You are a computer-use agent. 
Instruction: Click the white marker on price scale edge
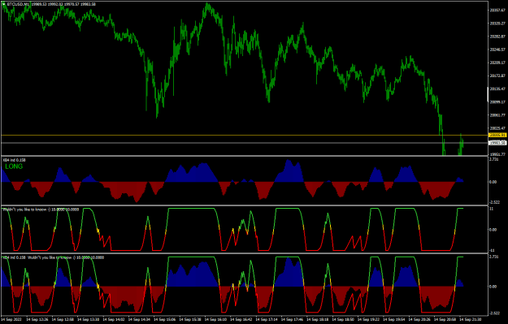pos(488,94)
